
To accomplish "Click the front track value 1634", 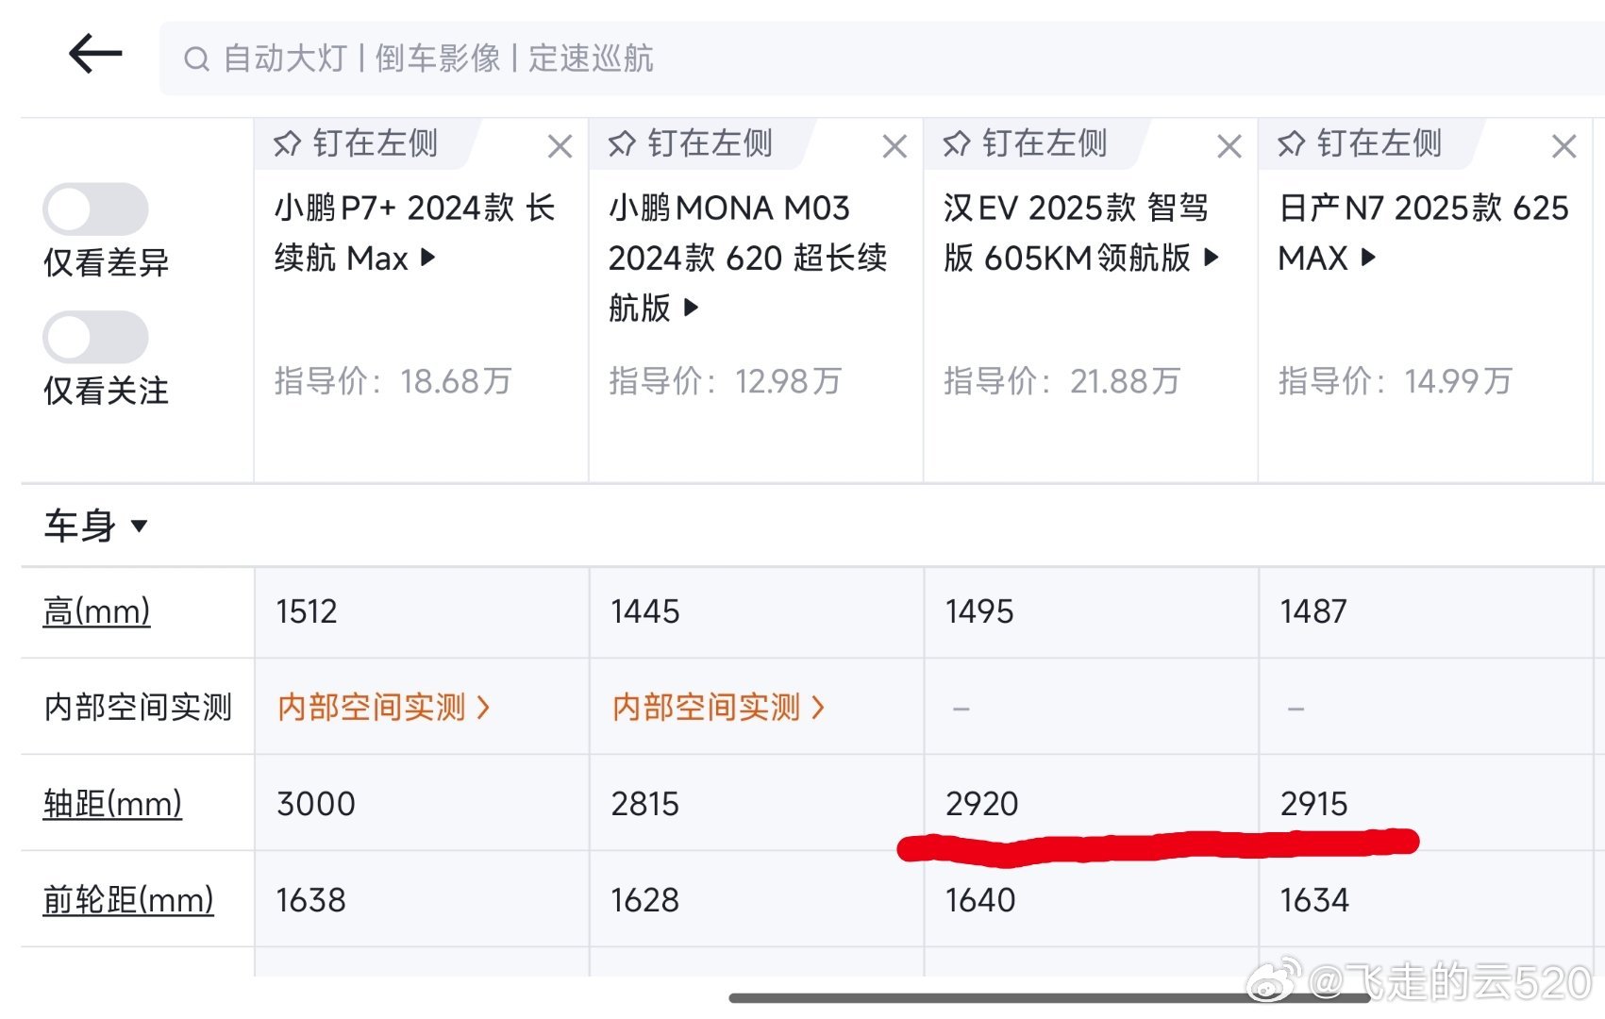I will click(x=1314, y=900).
